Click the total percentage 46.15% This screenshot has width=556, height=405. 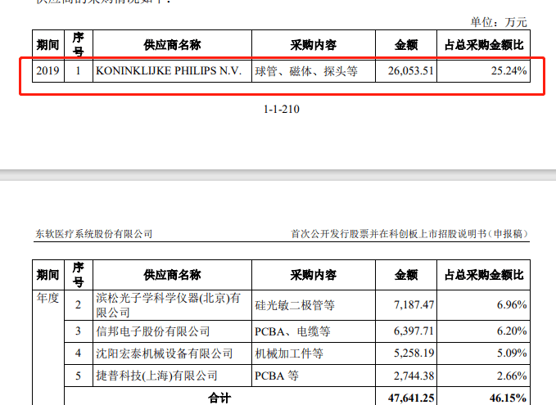pos(508,398)
